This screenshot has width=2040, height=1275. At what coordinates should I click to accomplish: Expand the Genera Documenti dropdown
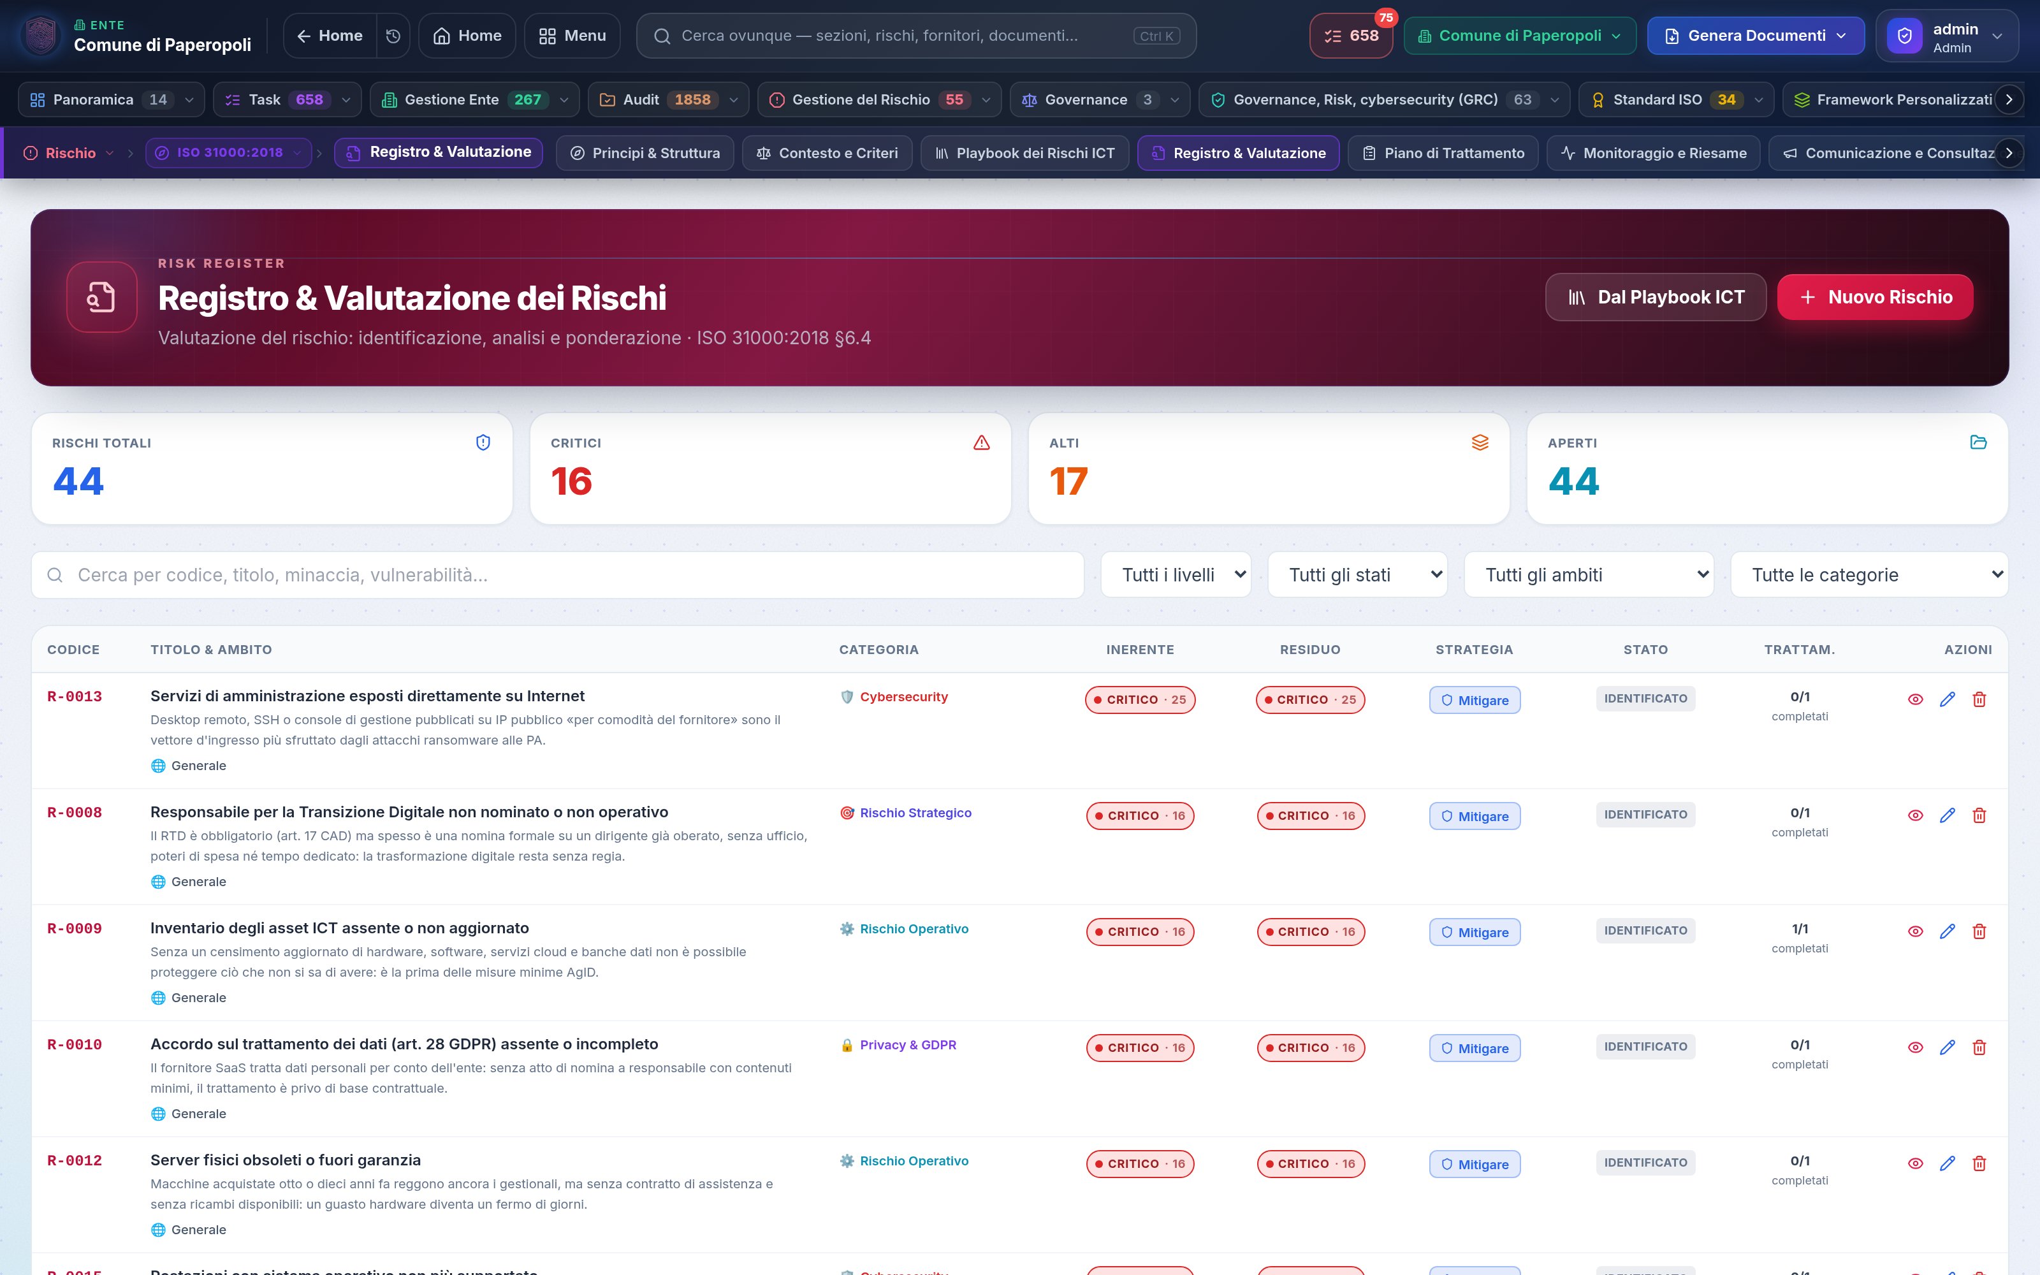click(x=1756, y=36)
